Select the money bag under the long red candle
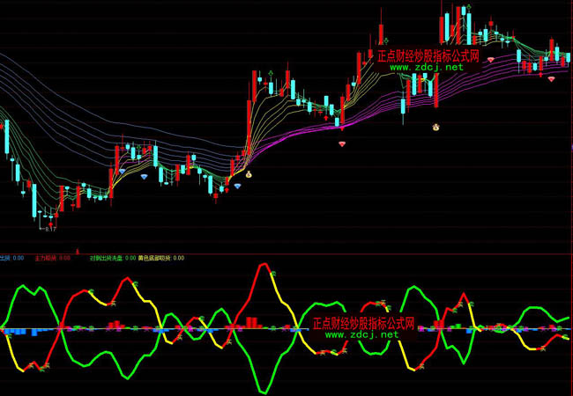Image resolution: width=573 pixels, height=396 pixels. 435,127
